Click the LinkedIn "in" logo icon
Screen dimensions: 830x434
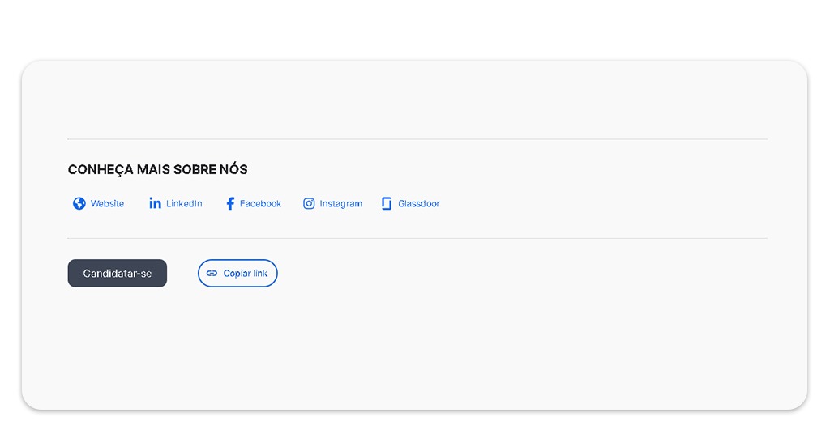[155, 203]
